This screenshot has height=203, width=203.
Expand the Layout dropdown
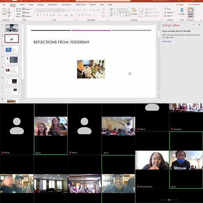point(27,9)
